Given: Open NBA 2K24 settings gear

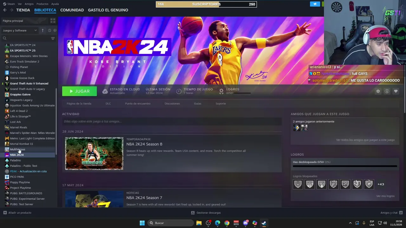Looking at the screenshot, I should click(x=378, y=91).
